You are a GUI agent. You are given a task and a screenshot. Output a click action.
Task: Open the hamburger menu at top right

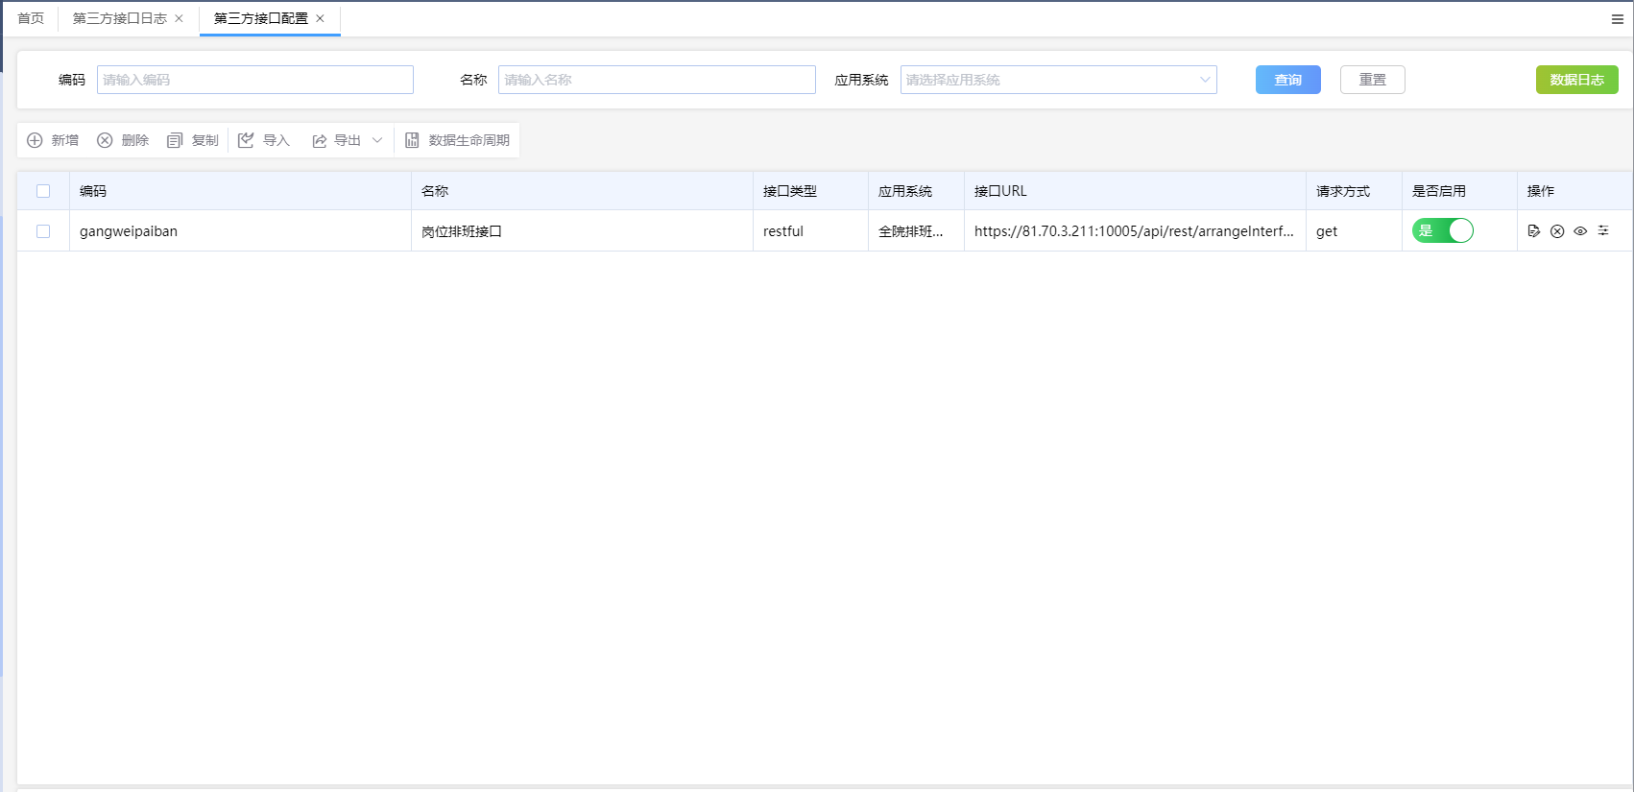(x=1617, y=19)
